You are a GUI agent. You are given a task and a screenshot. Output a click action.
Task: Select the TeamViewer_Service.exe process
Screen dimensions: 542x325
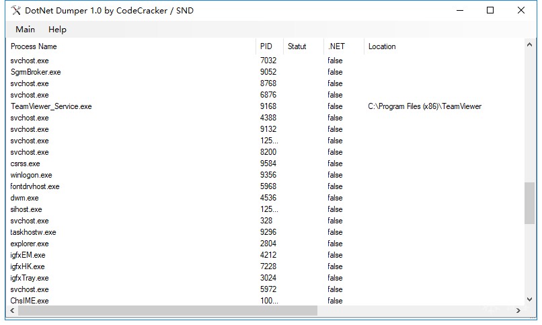coord(51,106)
